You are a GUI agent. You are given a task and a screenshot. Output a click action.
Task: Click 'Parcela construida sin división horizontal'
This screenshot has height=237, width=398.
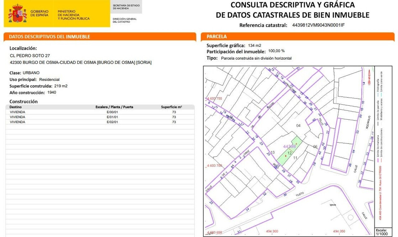pyautogui.click(x=256, y=58)
